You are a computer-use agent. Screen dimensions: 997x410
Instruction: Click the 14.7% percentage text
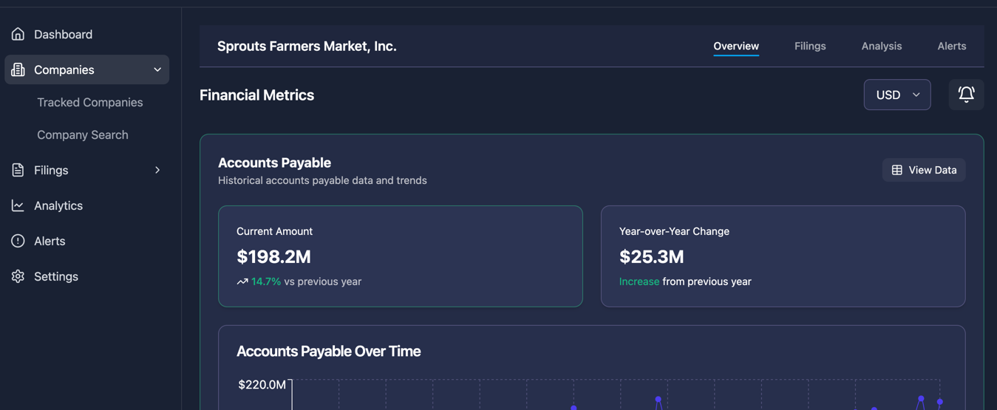click(266, 281)
